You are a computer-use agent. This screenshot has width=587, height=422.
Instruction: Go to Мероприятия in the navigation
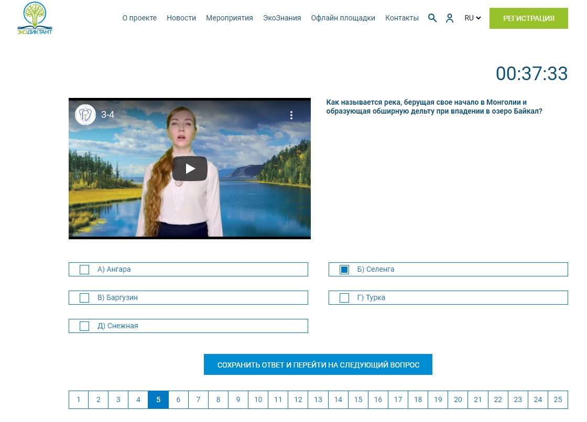pyautogui.click(x=229, y=18)
